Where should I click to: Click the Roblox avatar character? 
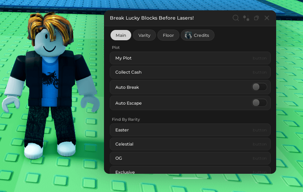51,85
